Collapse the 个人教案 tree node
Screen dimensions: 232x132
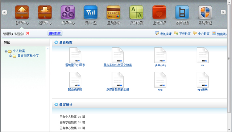[x=6, y=51]
